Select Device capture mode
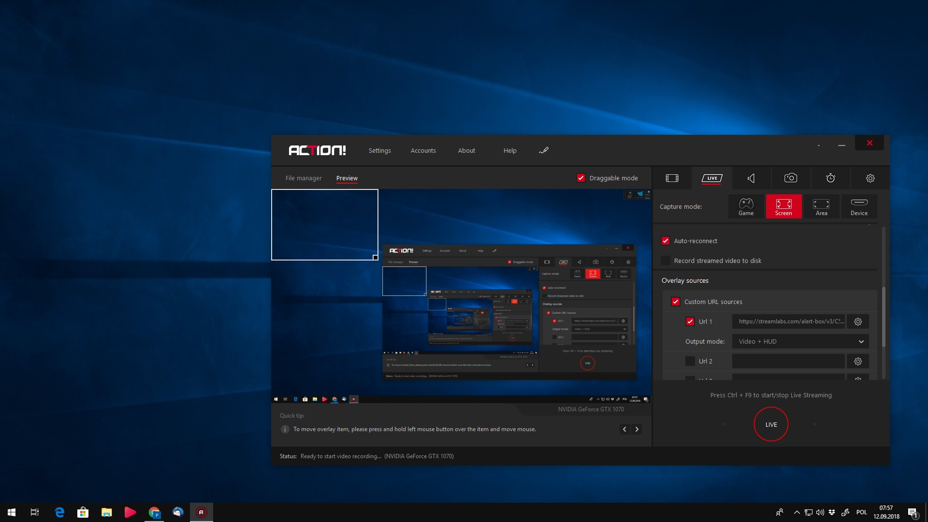Viewport: 928px width, 522px height. (x=859, y=207)
